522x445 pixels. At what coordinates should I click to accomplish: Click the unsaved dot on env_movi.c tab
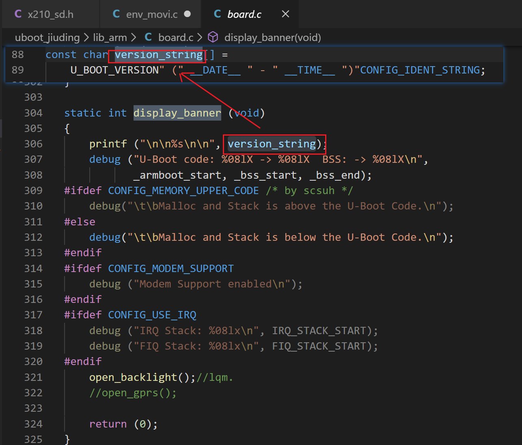[188, 14]
